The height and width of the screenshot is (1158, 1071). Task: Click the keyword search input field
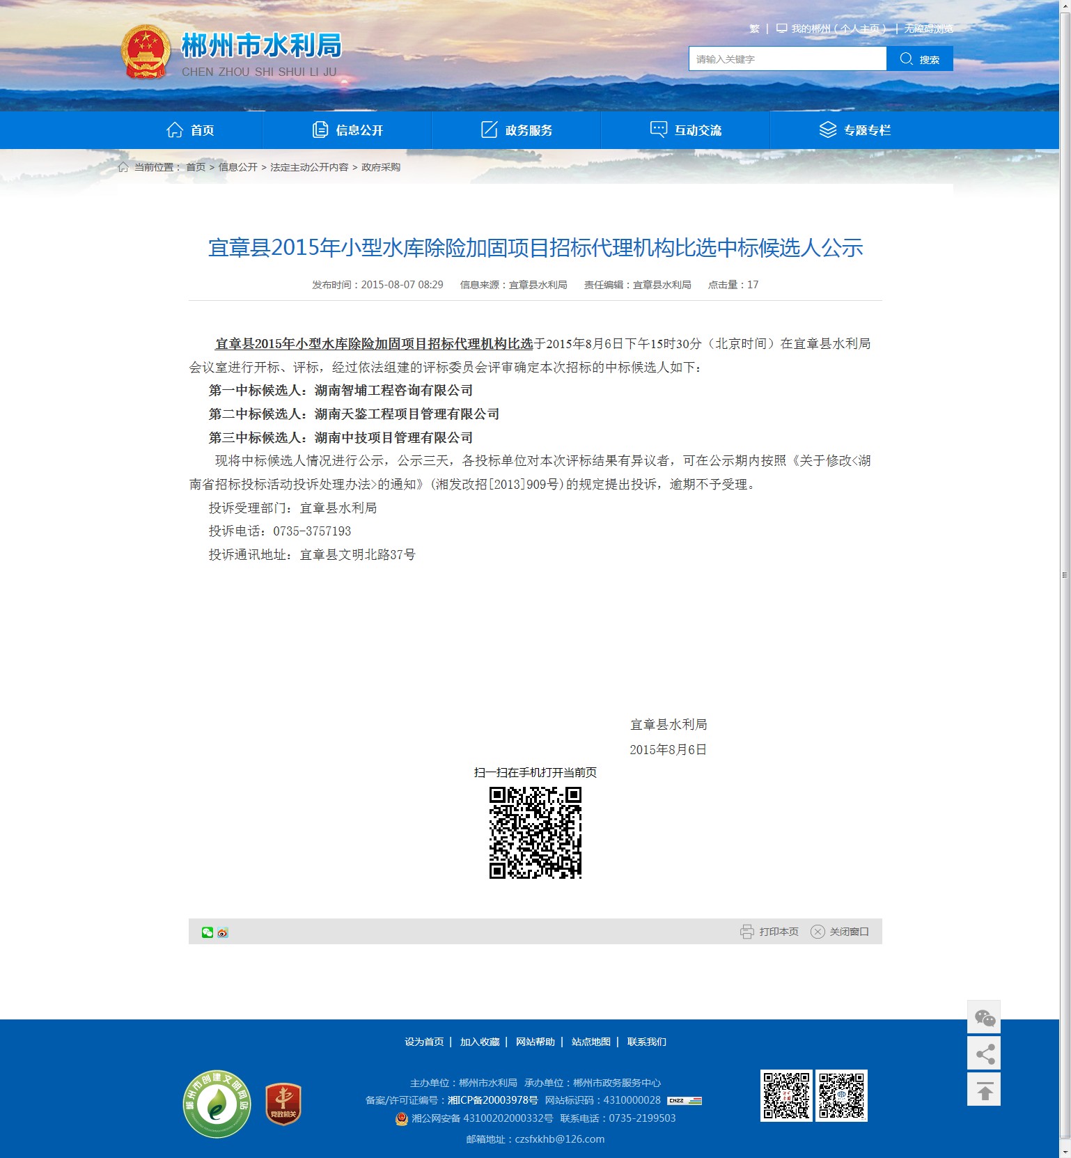(787, 59)
